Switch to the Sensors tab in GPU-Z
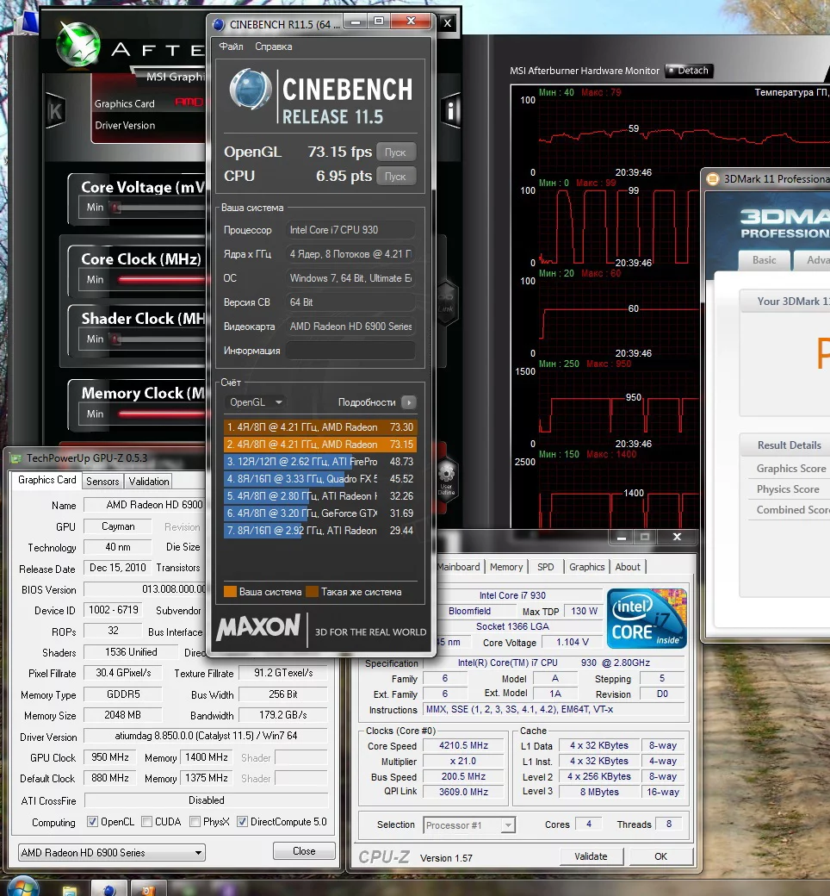This screenshot has height=896, width=830. (x=102, y=481)
